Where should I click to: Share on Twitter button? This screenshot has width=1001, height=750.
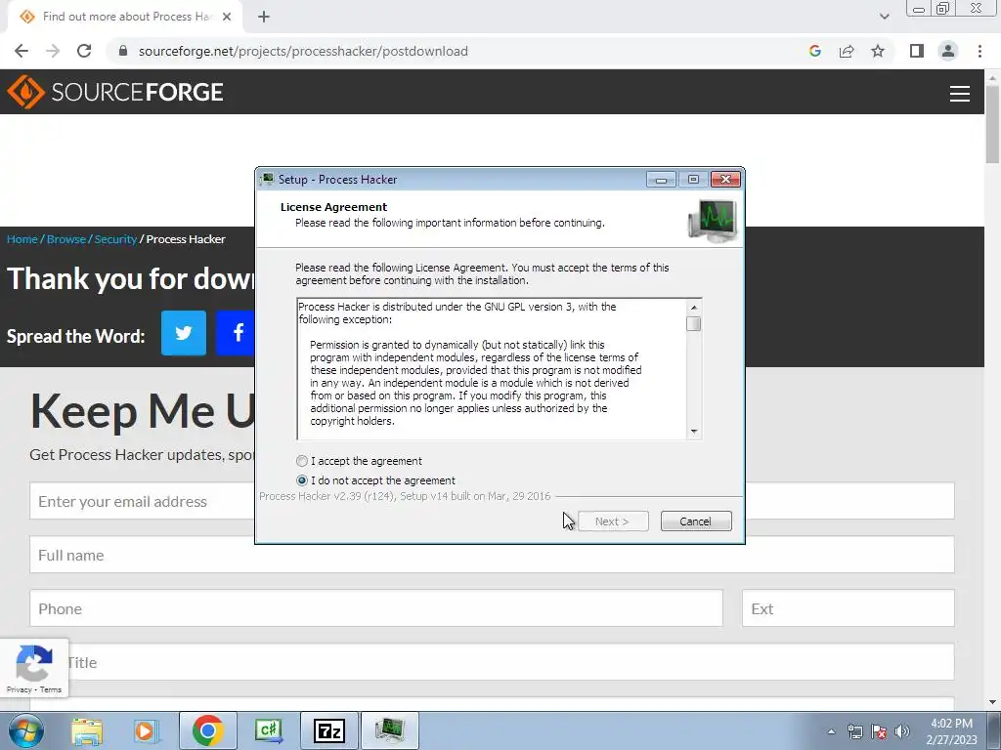click(x=184, y=333)
